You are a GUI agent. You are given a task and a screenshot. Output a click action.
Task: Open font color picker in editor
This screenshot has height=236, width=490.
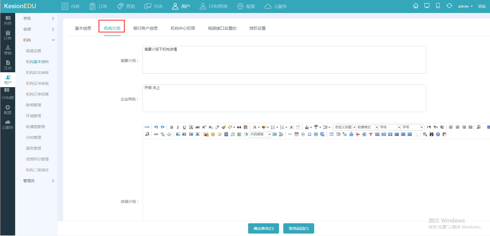coord(255,127)
